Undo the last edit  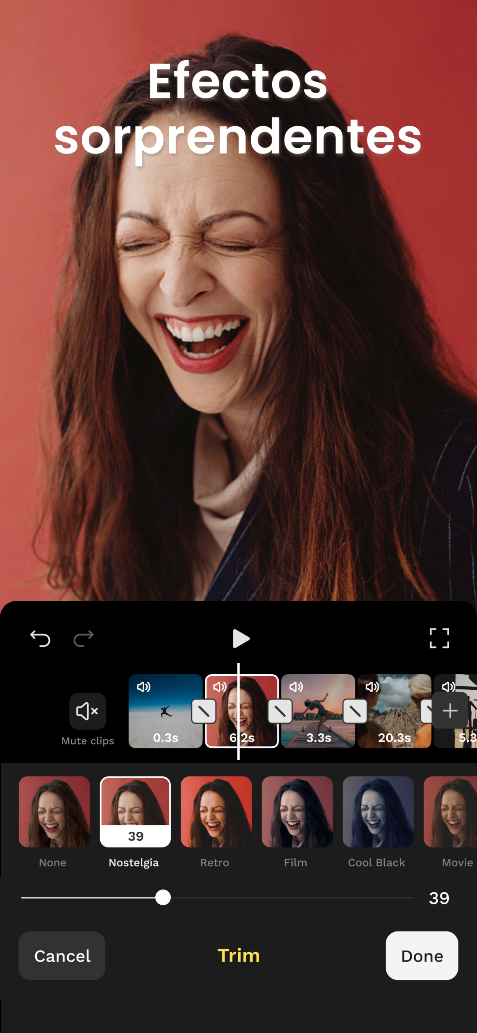(40, 638)
